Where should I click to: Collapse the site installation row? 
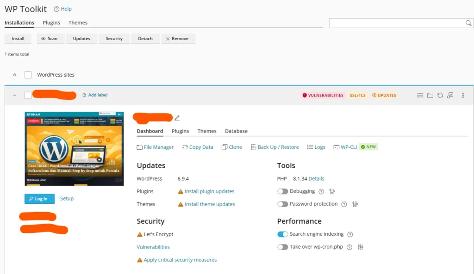click(14, 95)
